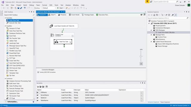Collapse Tutorials 2023 project node
The width and height of the screenshot is (191, 107).
pos(149,23)
